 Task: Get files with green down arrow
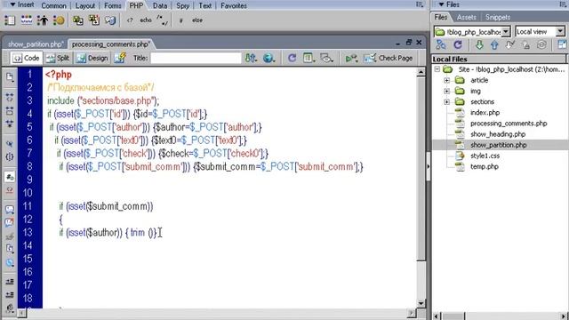point(479,44)
